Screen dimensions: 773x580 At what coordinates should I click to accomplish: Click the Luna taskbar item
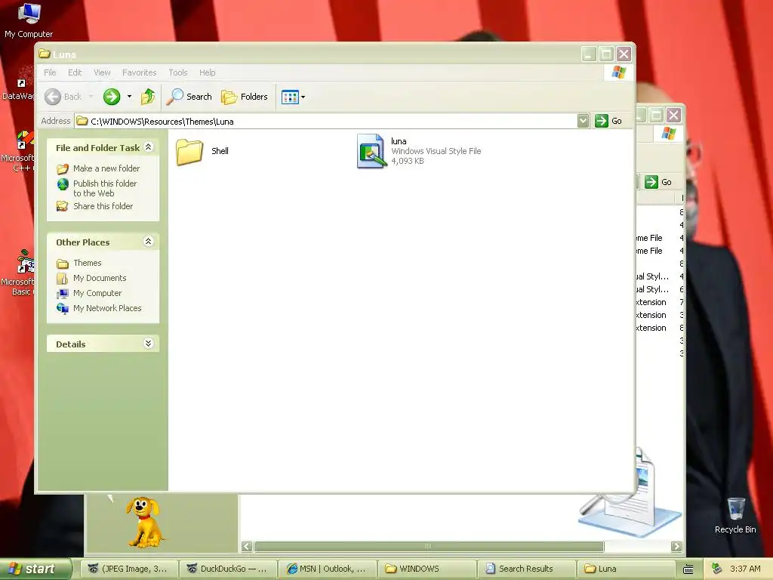pyautogui.click(x=624, y=569)
